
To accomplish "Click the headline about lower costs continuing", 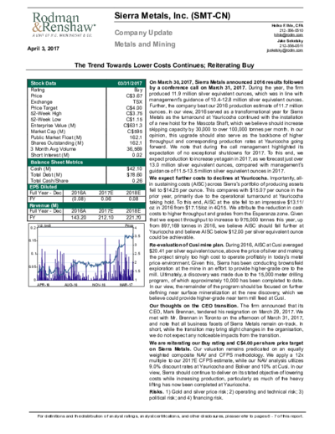I will pyautogui.click(x=164, y=65).
